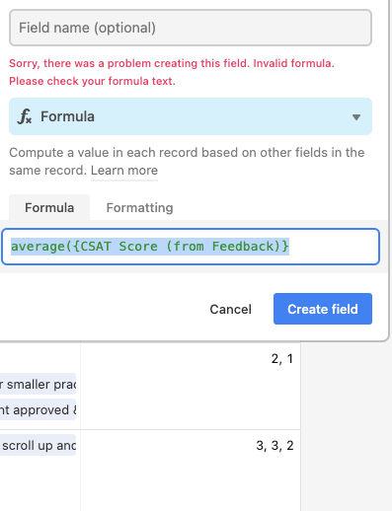This screenshot has width=392, height=511.
Task: Click the red invalid formula error message
Action: pos(172,72)
